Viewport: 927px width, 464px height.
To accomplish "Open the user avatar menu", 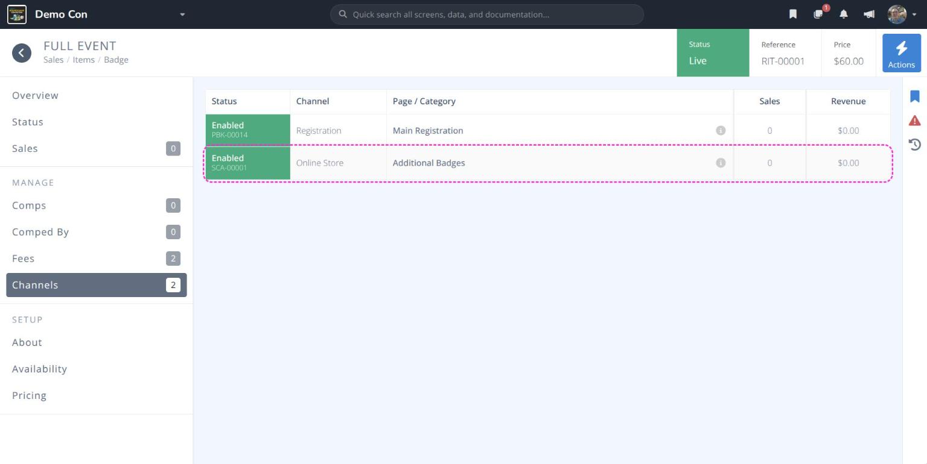I will click(897, 14).
